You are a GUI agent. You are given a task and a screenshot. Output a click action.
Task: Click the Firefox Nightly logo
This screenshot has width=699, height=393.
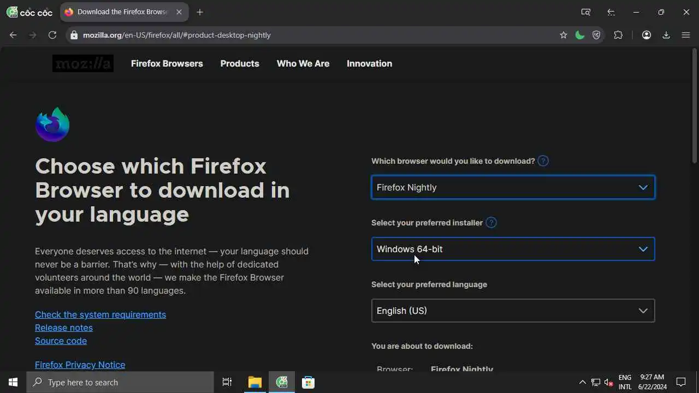(x=52, y=124)
